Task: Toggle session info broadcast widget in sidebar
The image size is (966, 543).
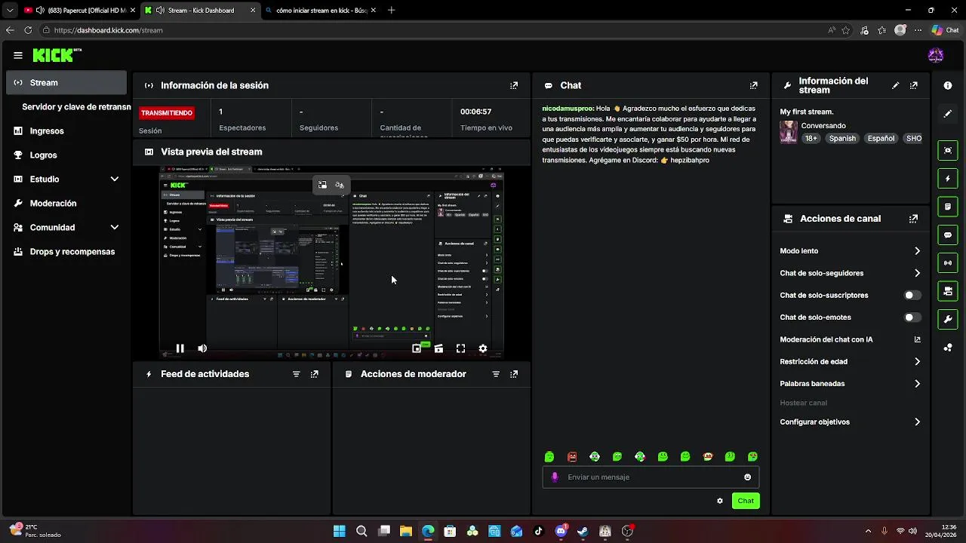Action: click(x=948, y=263)
